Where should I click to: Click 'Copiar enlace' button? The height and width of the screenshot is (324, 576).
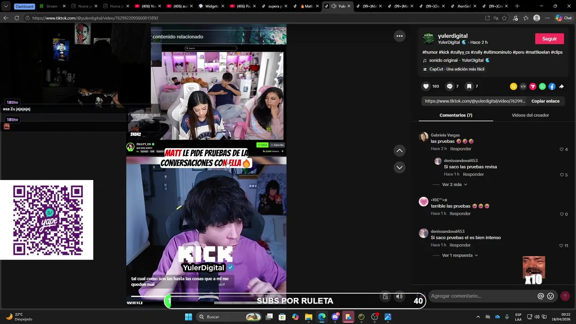[545, 101]
